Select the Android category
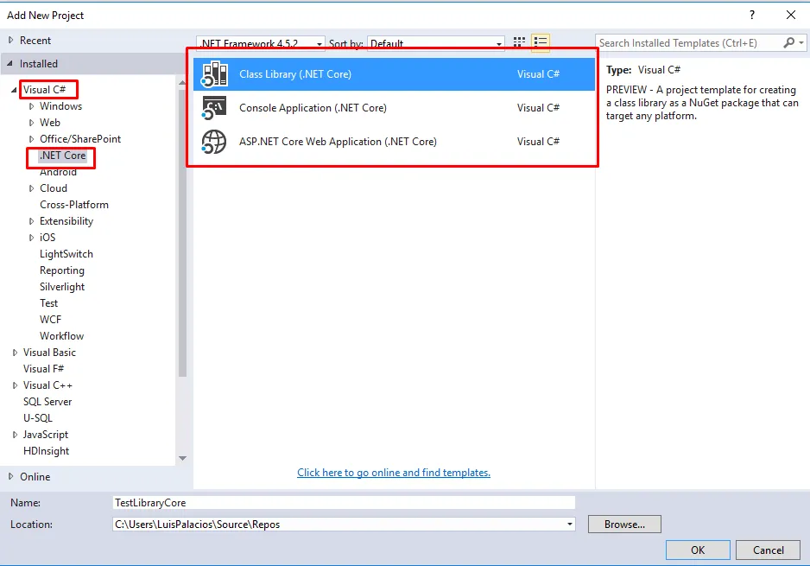The height and width of the screenshot is (566, 810). tap(59, 172)
